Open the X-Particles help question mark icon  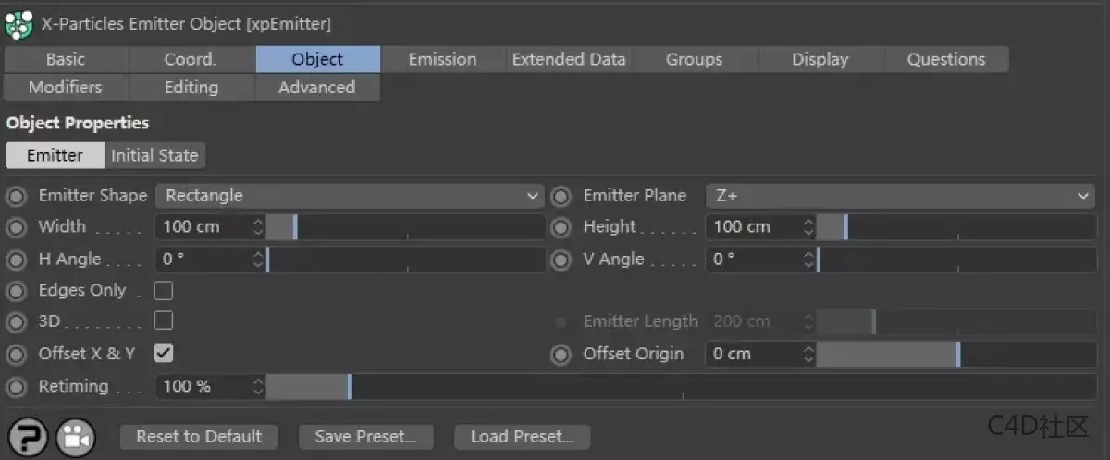pos(28,437)
